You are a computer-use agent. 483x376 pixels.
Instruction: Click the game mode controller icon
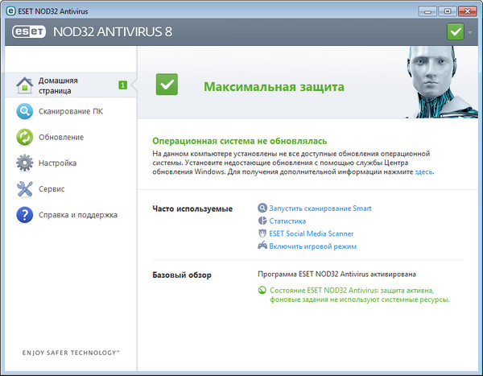[x=262, y=246]
